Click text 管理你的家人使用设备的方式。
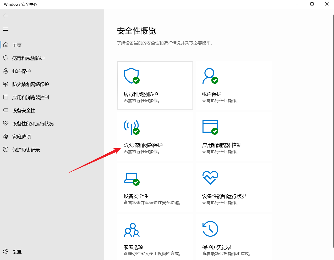334x260 pixels. pos(152,254)
